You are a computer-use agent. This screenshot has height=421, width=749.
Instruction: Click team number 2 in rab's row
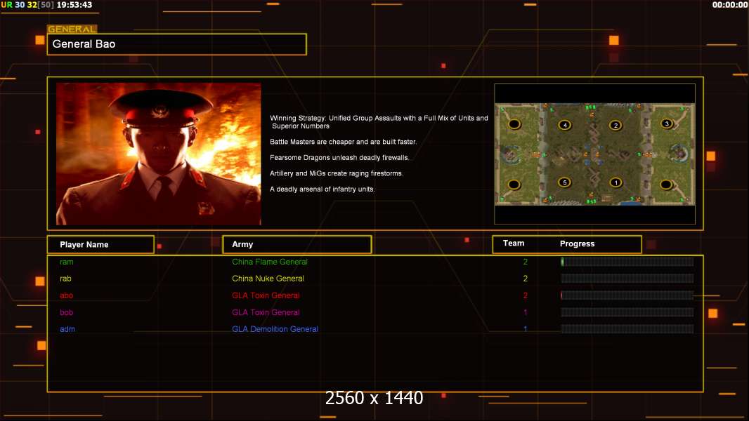pyautogui.click(x=526, y=279)
